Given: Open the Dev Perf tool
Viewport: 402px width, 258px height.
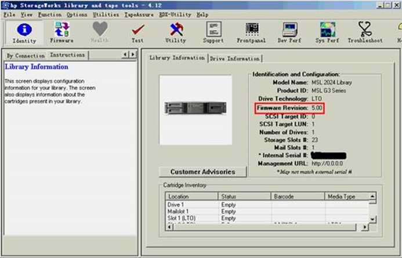Looking at the screenshot, I should click(289, 33).
